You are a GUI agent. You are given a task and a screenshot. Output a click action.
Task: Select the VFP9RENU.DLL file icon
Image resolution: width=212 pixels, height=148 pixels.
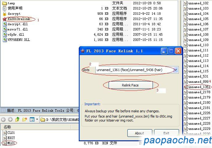pyautogui.click(x=5, y=40)
